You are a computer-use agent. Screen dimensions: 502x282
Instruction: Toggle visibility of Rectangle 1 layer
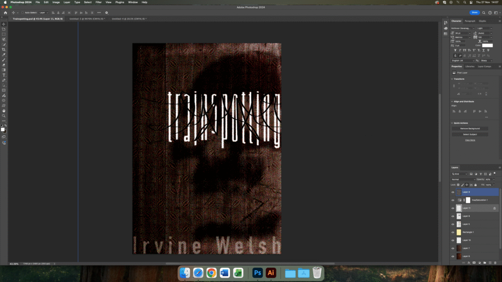[452, 232]
